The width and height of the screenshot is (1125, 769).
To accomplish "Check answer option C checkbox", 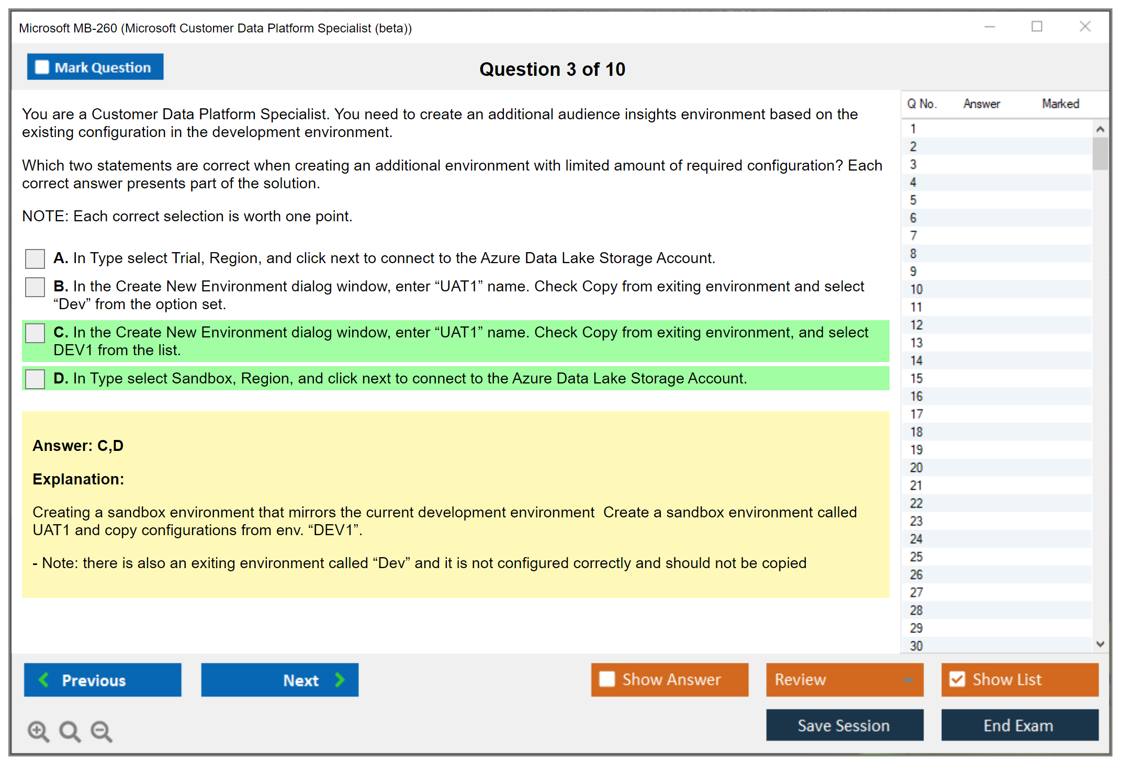I will coord(35,333).
